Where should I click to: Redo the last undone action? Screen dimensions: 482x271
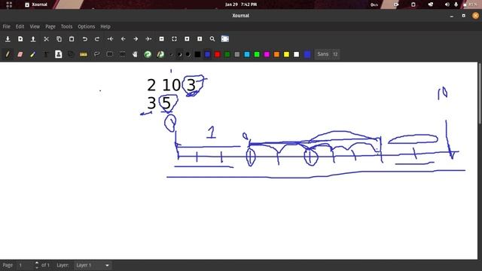click(x=97, y=39)
